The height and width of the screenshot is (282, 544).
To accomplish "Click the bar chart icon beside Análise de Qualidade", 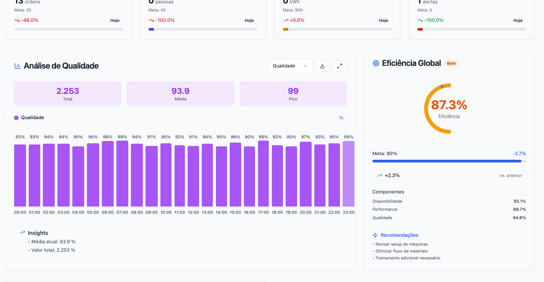I will [x=17, y=66].
